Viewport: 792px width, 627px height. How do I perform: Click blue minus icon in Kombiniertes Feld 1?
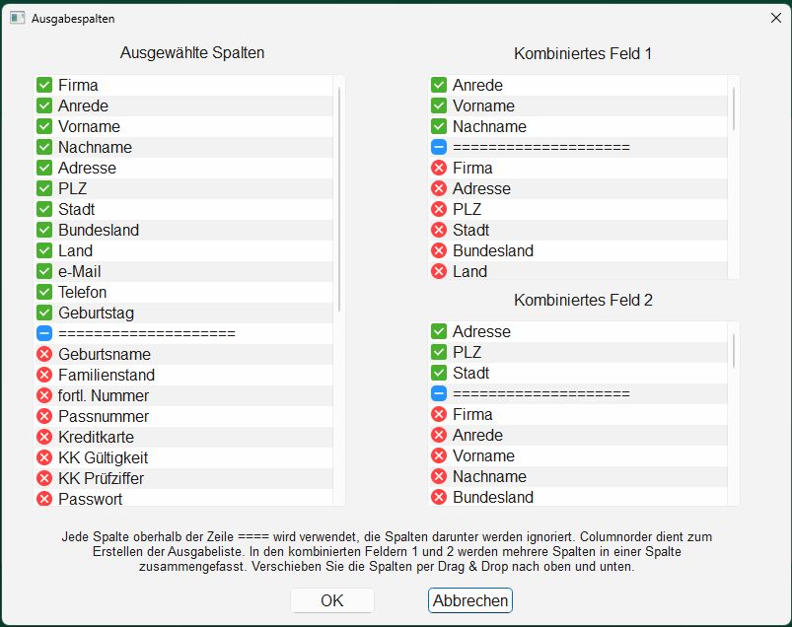click(439, 147)
